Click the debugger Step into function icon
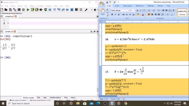The image size is (189, 106). [59, 10]
